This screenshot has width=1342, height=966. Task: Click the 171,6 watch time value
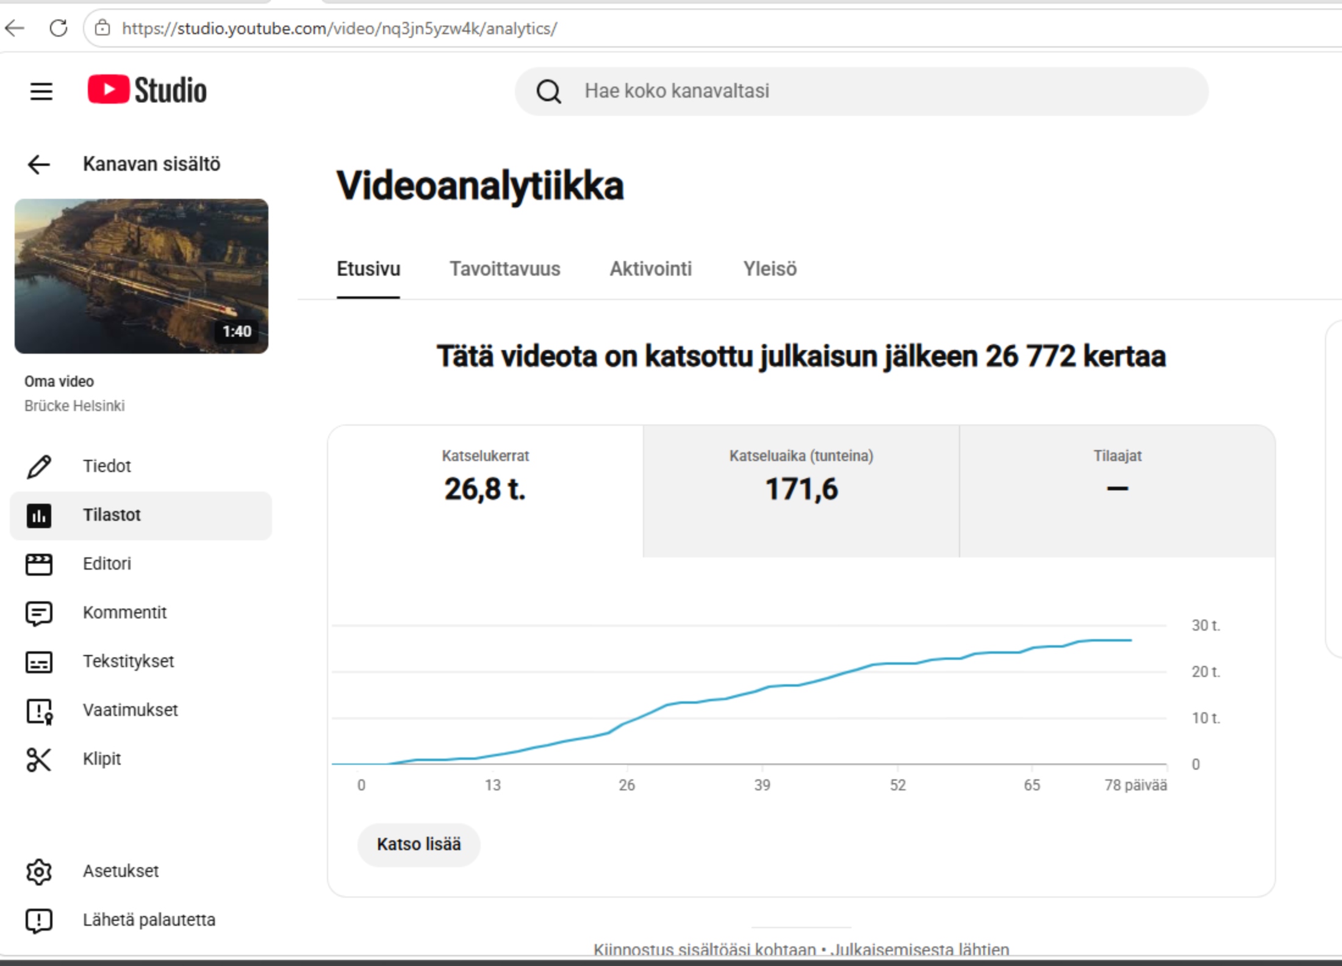(x=802, y=489)
